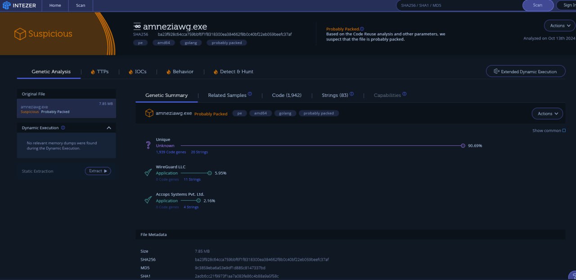The width and height of the screenshot is (576, 280).
Task: Select amneziawg.exe in Original File panel
Action: coord(67,108)
